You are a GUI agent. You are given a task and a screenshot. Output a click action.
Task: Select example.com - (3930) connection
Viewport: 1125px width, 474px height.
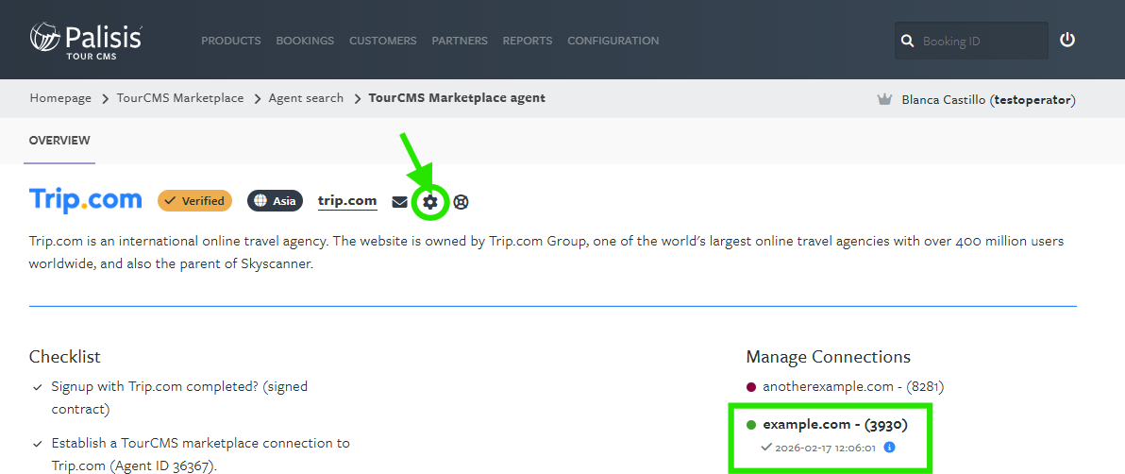(x=835, y=425)
